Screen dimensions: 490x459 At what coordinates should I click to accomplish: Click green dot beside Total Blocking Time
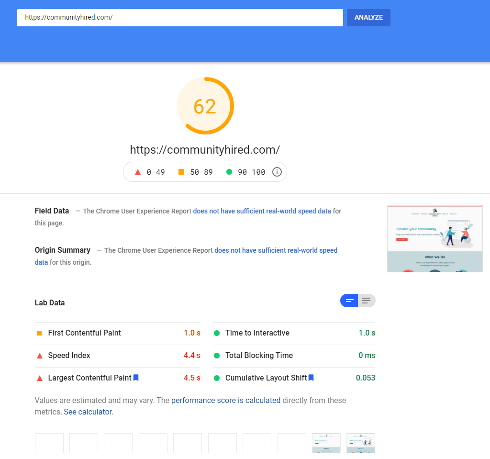pyautogui.click(x=217, y=356)
